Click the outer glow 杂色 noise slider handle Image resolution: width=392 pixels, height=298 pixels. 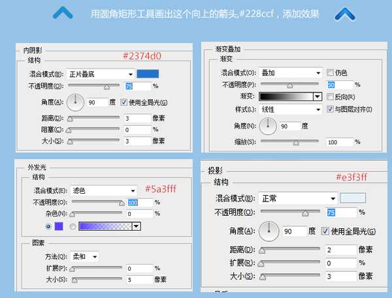[x=73, y=215]
